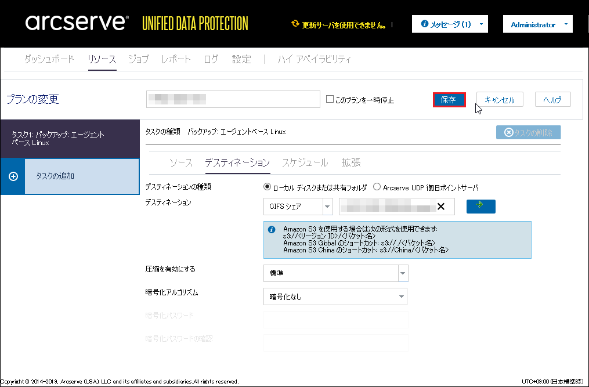Click the タスクの削除 button
The width and height of the screenshot is (589, 387).
pyautogui.click(x=528, y=132)
